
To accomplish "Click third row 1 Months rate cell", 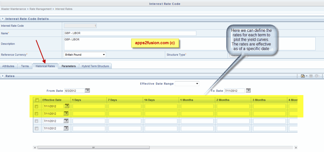I will [x=197, y=121].
